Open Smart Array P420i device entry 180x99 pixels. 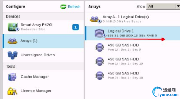pyautogui.click(x=43, y=27)
